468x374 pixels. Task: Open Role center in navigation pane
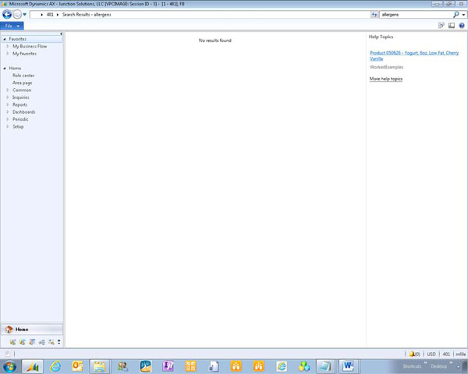pyautogui.click(x=23, y=76)
